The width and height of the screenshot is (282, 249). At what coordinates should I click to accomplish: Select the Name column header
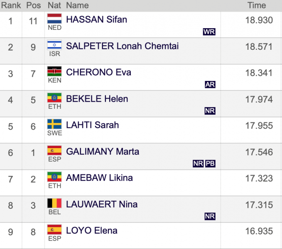click(77, 5)
